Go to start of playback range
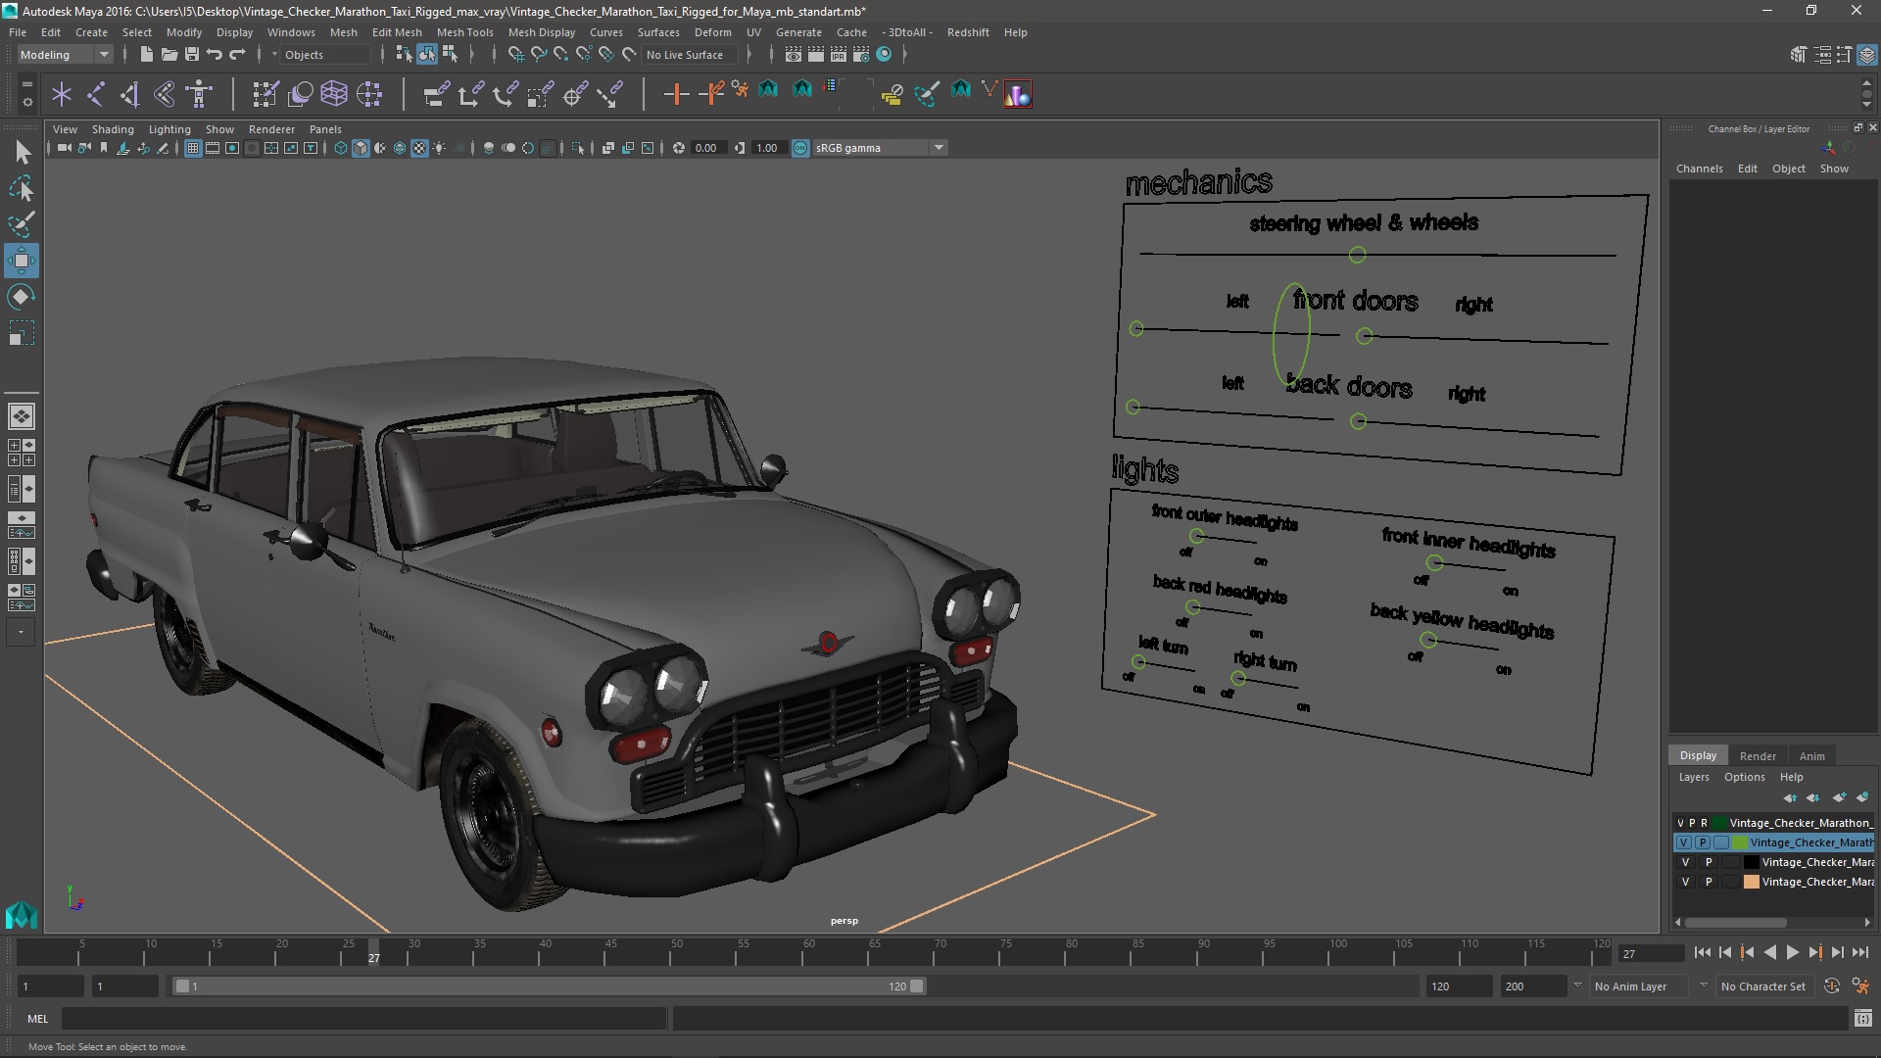This screenshot has height=1058, width=1881. coord(1702,952)
